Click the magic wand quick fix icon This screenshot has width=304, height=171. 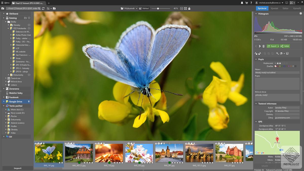pos(277,53)
